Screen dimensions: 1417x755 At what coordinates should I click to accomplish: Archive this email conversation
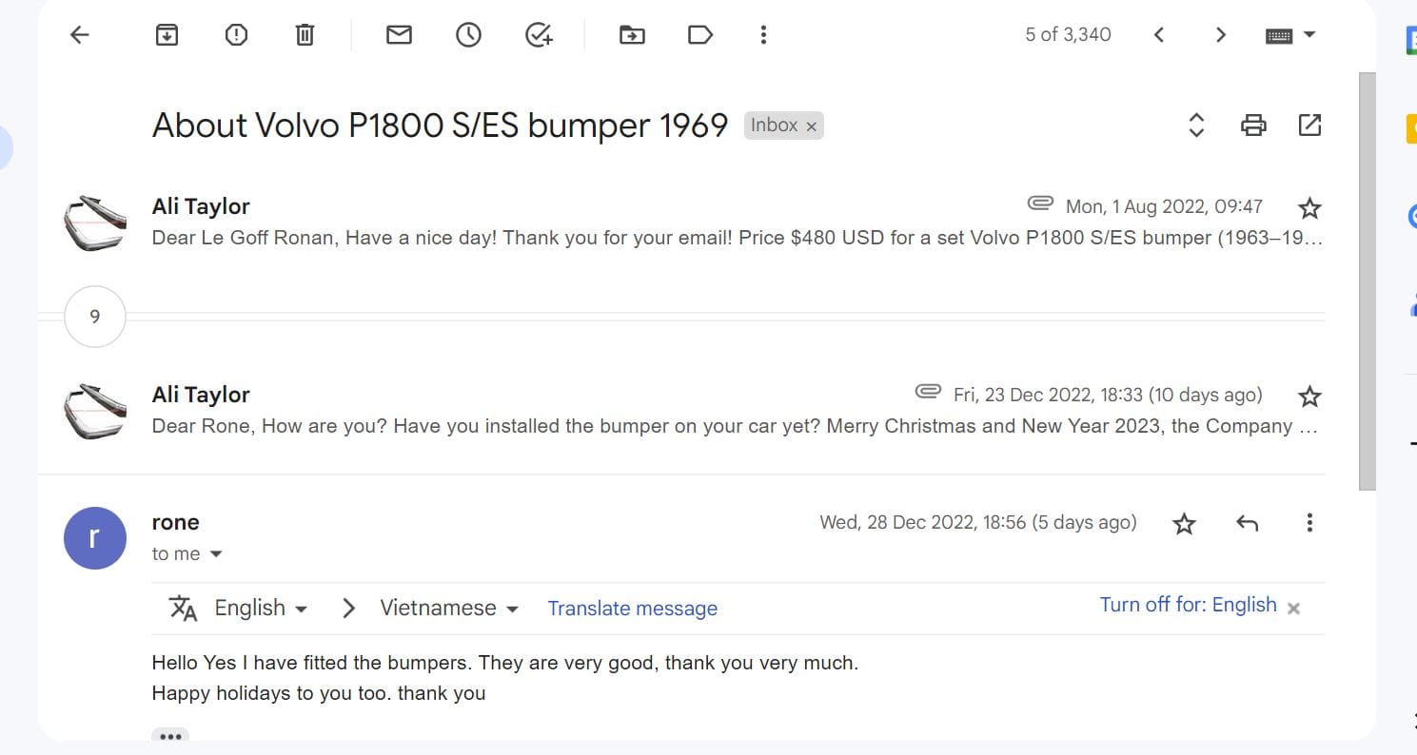coord(167,35)
